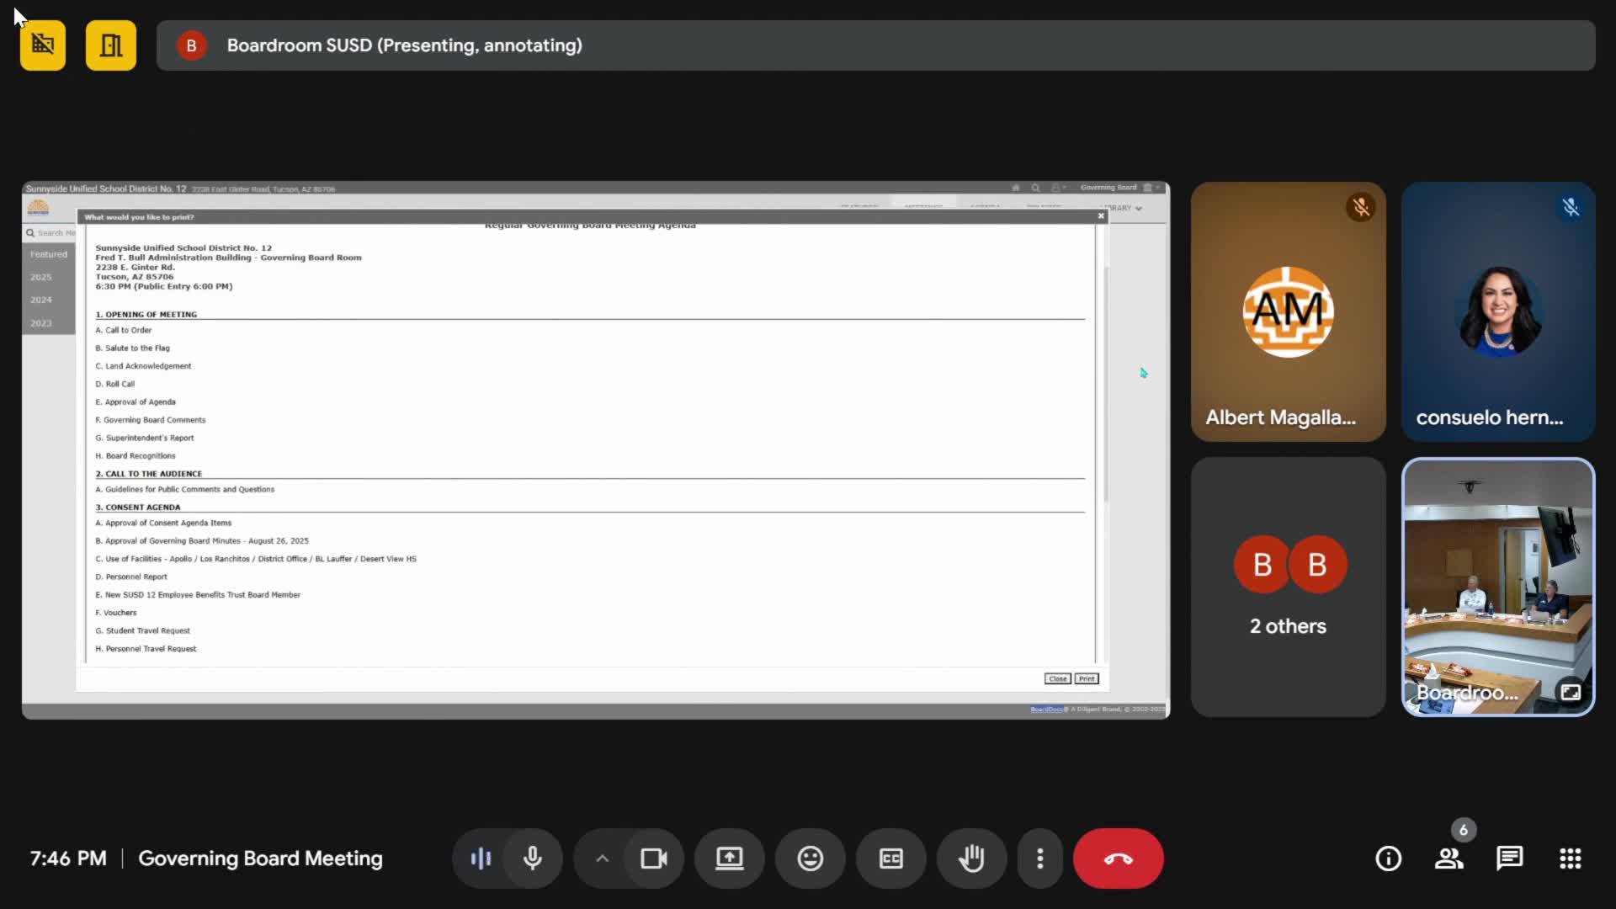Leave the call with red hang-up button

(x=1118, y=858)
